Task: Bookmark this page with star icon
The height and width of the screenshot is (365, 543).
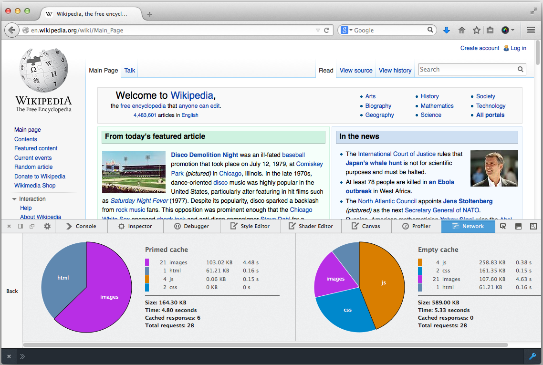Action: tap(477, 30)
